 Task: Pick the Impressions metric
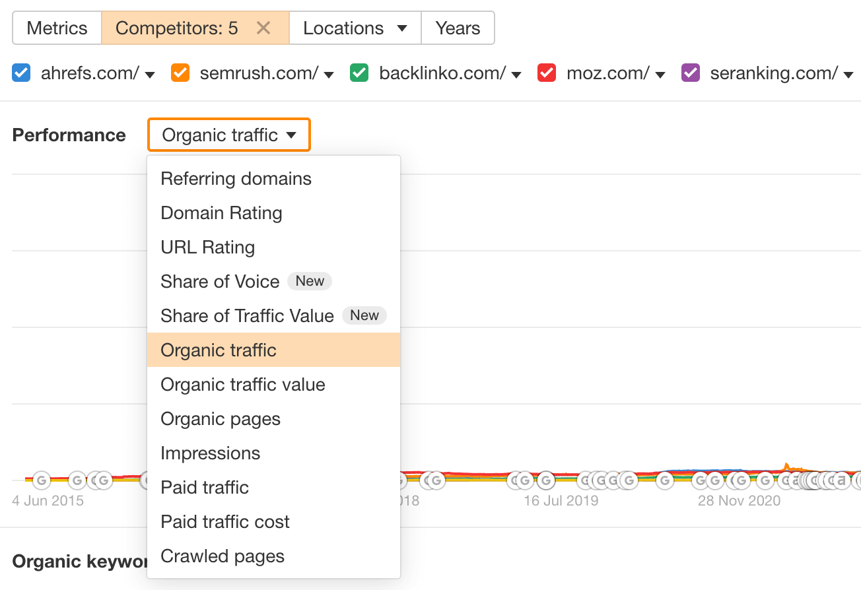273,453
